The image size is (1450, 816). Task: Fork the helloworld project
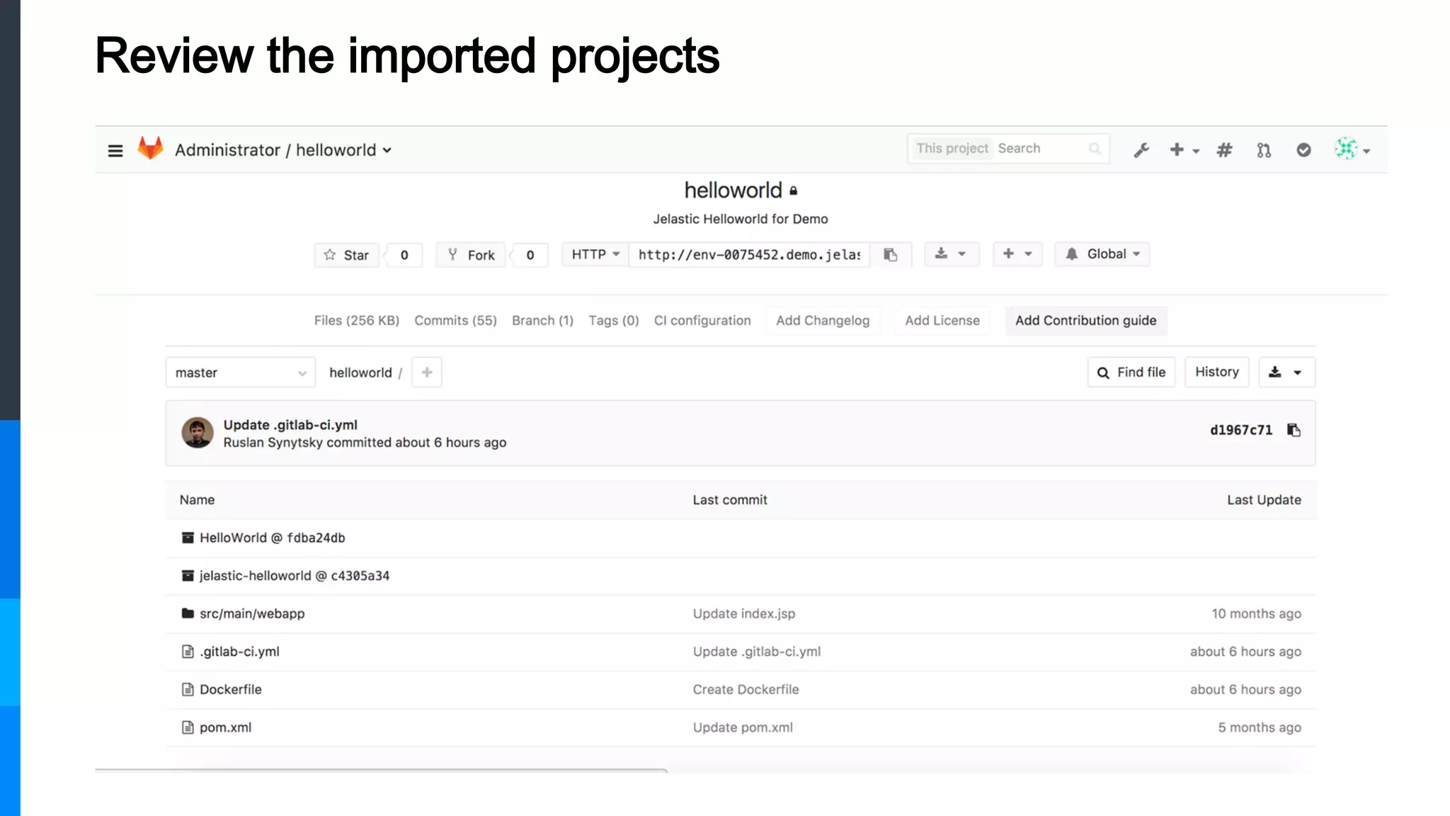point(471,255)
